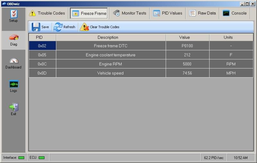
Task: Switch to the Console tab
Action: (235, 13)
